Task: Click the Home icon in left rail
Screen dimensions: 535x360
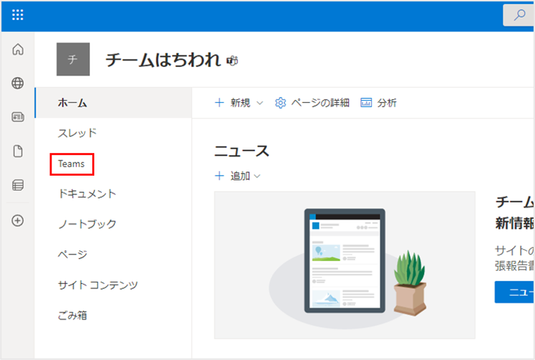Action: tap(18, 49)
